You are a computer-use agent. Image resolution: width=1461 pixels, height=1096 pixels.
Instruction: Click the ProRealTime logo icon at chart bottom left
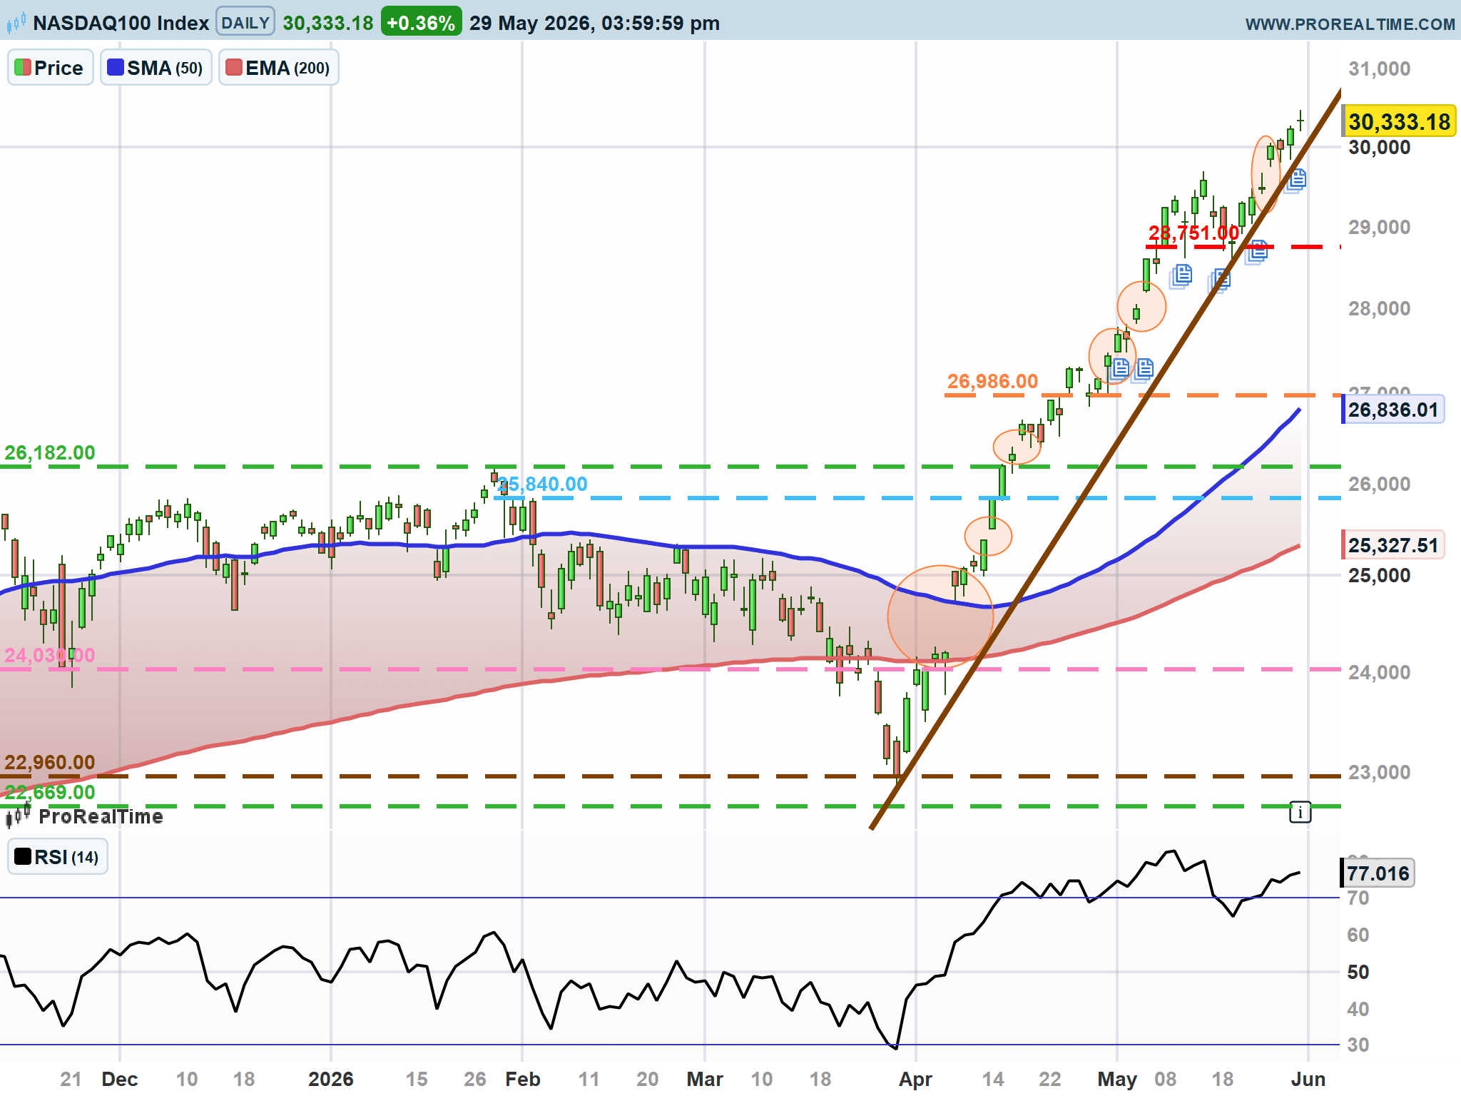coord(19,814)
